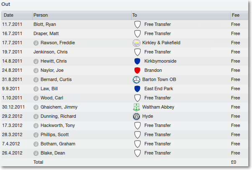Image resolution: width=252 pixels, height=170 pixels.
Task: Click the Fee column header
Action: click(x=239, y=15)
